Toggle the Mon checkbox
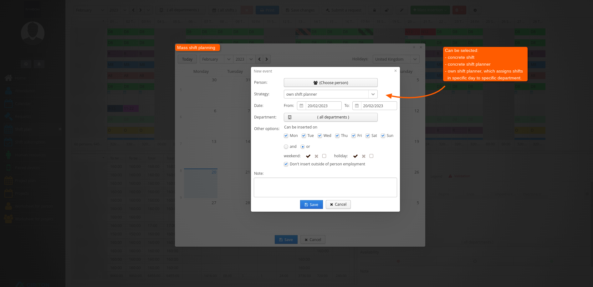Screen dimensions: 593x287 (x=286, y=136)
